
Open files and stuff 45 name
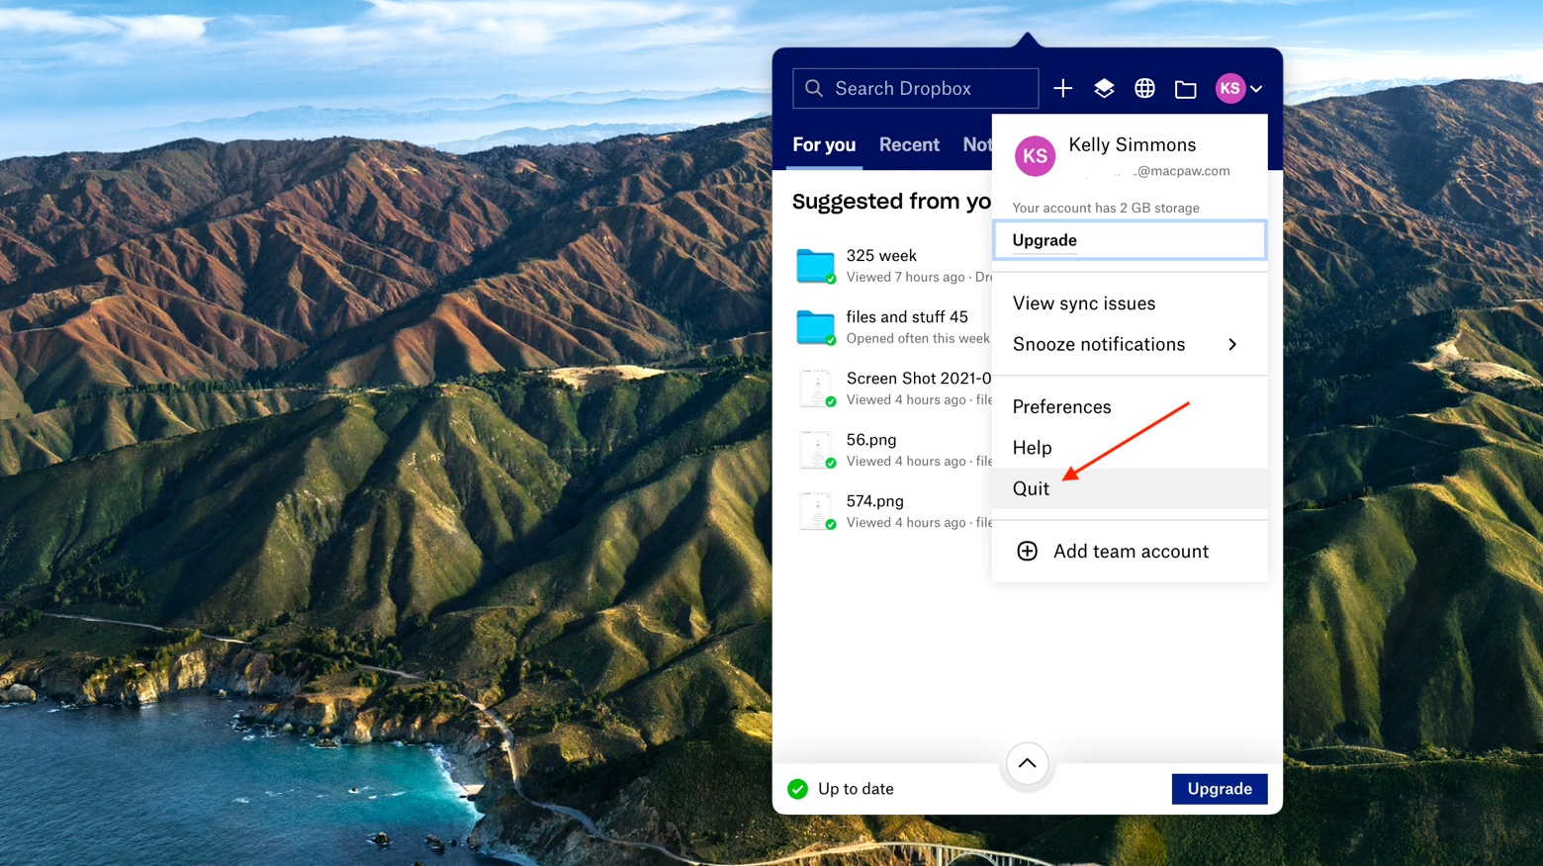pos(907,317)
